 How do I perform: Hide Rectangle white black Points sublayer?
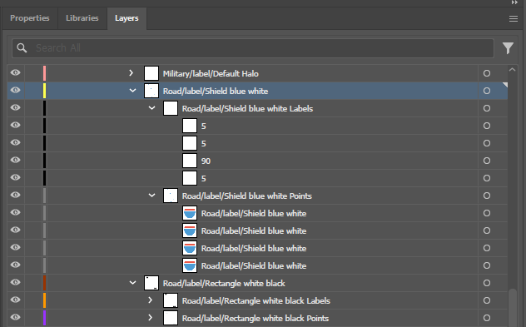(16, 317)
